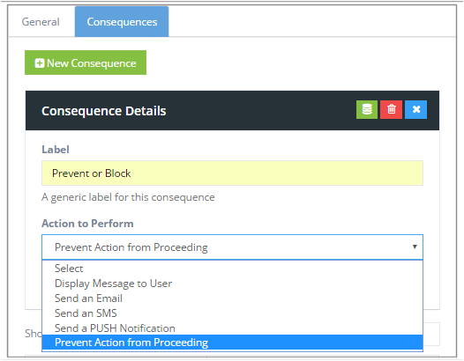Image resolution: width=464 pixels, height=361 pixels.
Task: Select highlighted Prevent Action from Proceeding option
Action: pos(232,343)
